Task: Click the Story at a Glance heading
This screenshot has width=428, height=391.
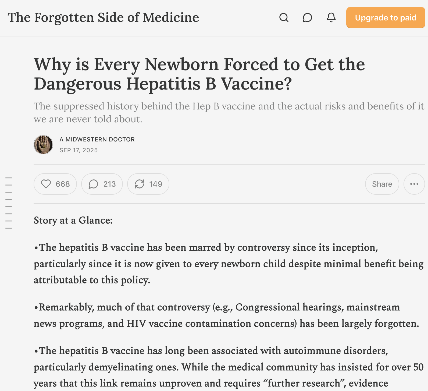Action: pyautogui.click(x=73, y=220)
